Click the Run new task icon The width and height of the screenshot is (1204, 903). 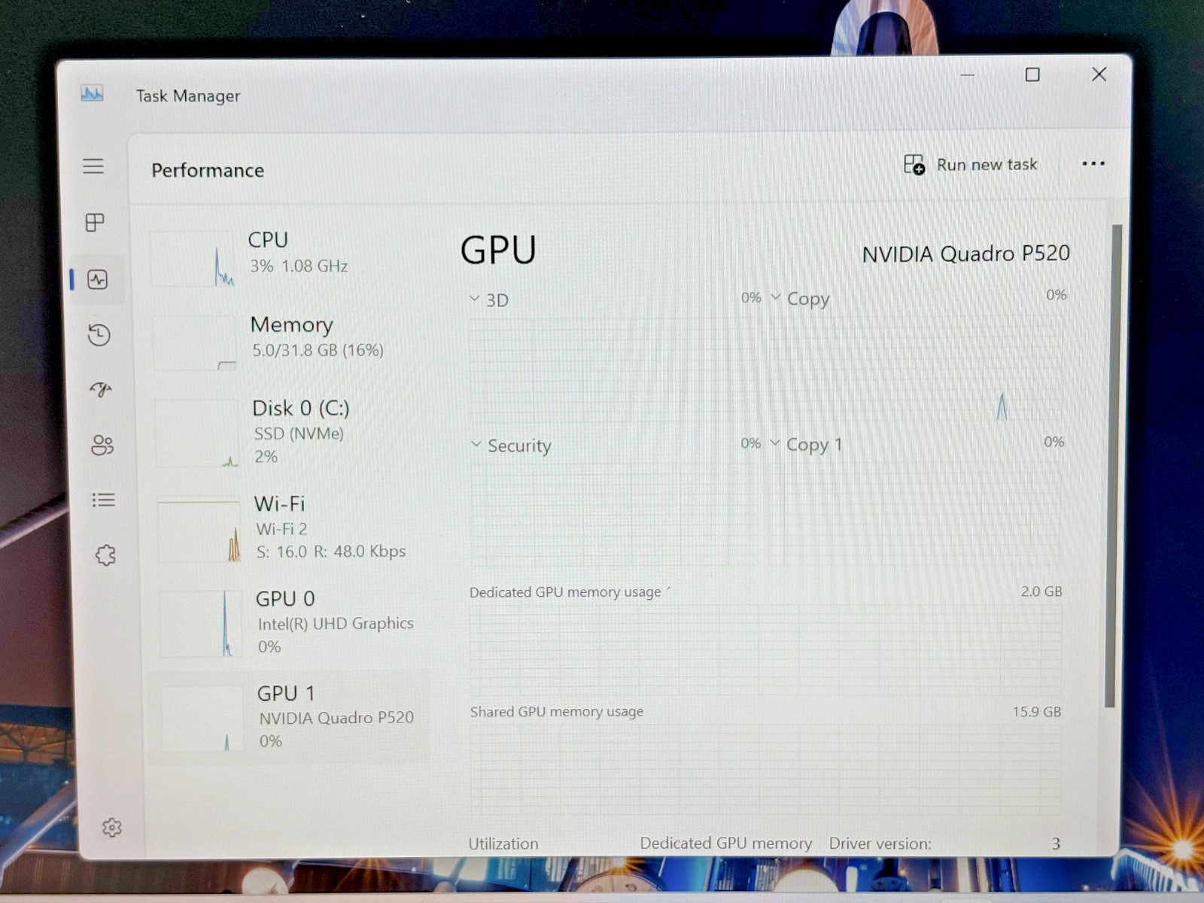[914, 164]
